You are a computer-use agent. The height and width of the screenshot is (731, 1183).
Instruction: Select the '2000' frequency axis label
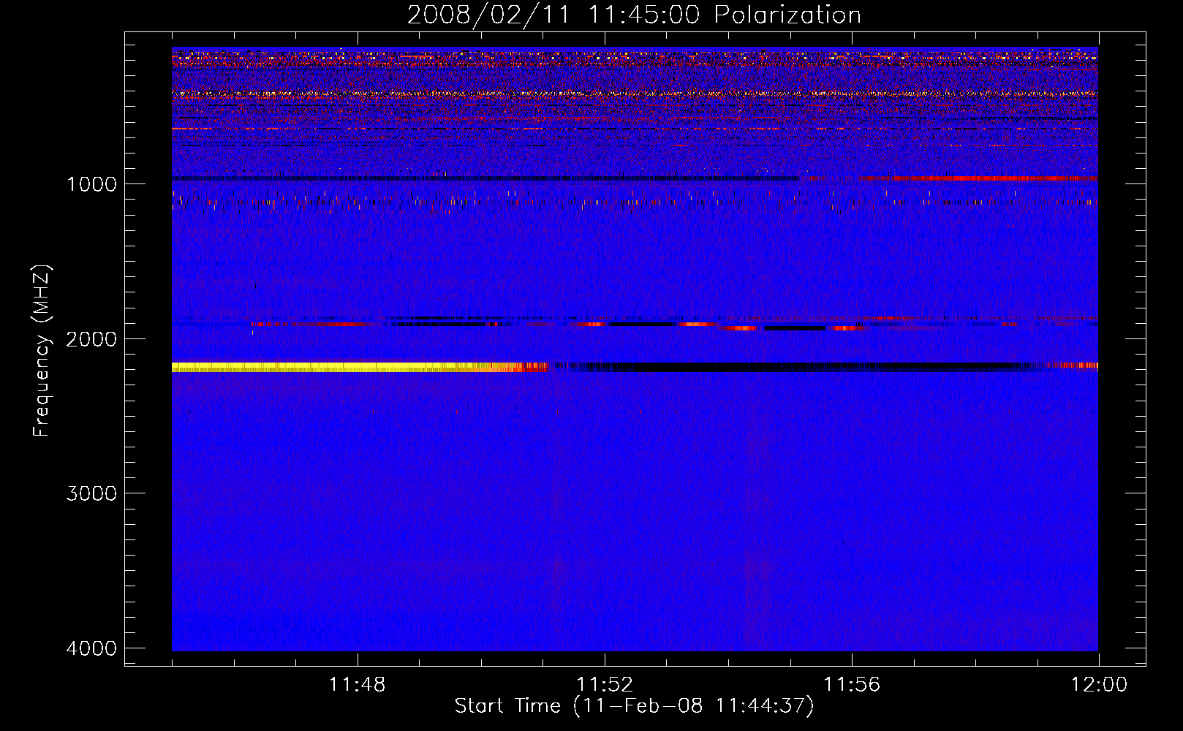tap(91, 339)
